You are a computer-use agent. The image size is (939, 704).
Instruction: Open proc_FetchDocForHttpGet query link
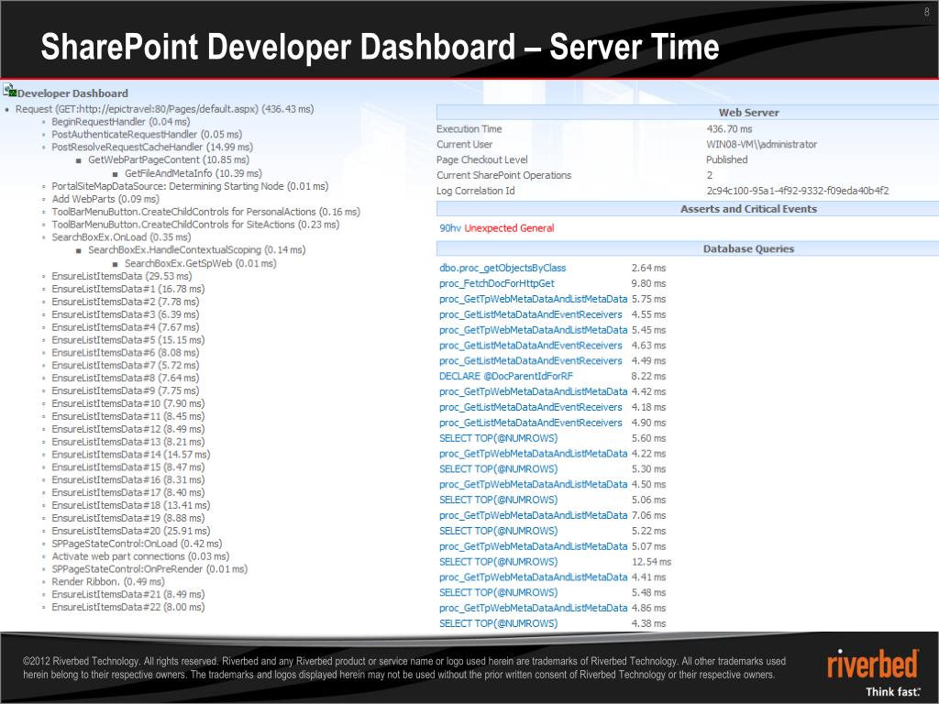point(496,283)
